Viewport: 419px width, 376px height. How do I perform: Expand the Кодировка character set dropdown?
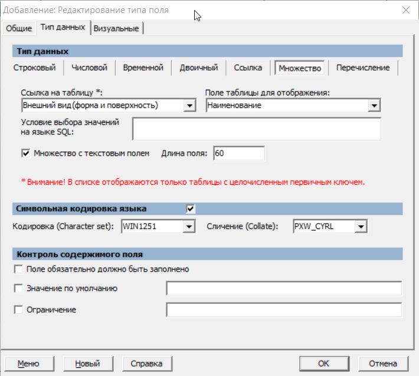[x=188, y=227]
